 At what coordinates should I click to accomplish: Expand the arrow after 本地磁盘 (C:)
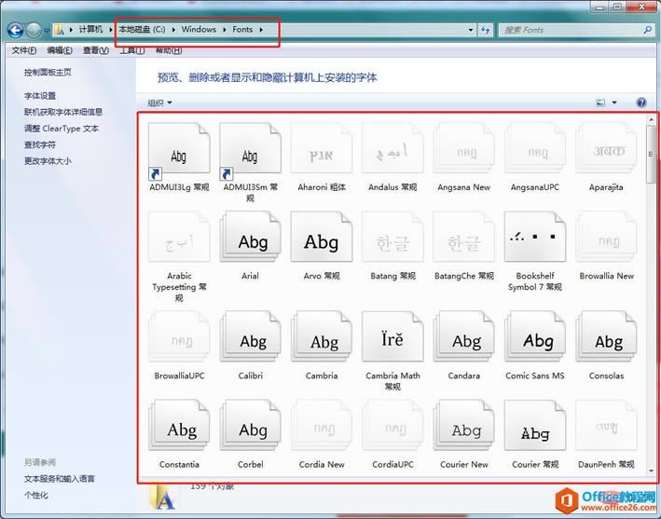pos(173,30)
